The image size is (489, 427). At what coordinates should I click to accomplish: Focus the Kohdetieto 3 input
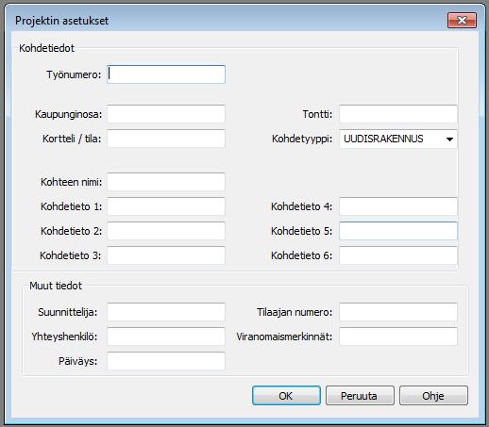click(x=166, y=255)
